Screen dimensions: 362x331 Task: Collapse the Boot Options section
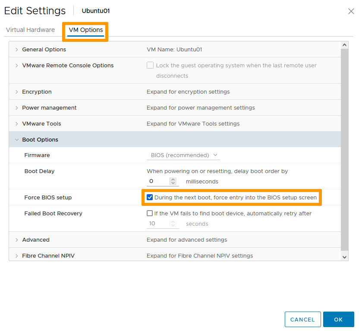tap(17, 140)
